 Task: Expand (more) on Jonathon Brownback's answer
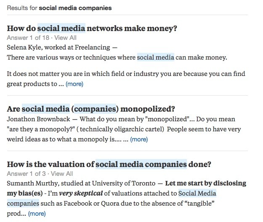pyautogui.click(x=139, y=139)
